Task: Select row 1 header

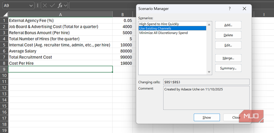Action: click(4, 21)
